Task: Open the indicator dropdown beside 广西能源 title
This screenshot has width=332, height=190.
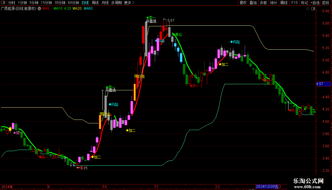Action: pos(39,9)
